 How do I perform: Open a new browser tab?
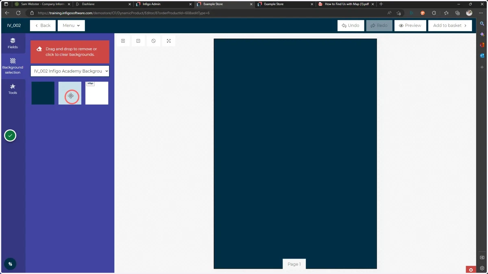[x=381, y=4]
